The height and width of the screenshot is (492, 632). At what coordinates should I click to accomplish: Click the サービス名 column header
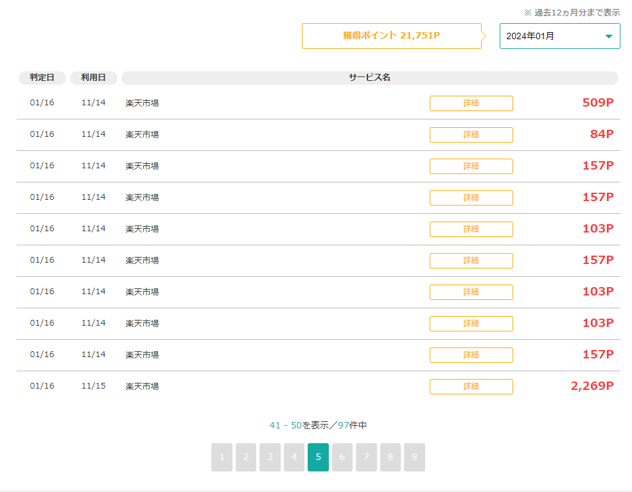click(x=369, y=78)
